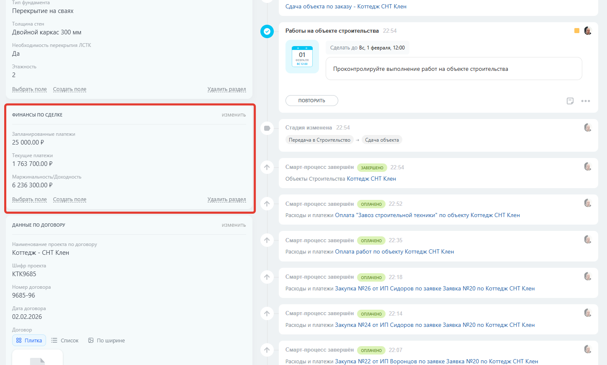This screenshot has height=365, width=607.
Task: Click изменить in Данные по договору section
Action: [x=234, y=225]
